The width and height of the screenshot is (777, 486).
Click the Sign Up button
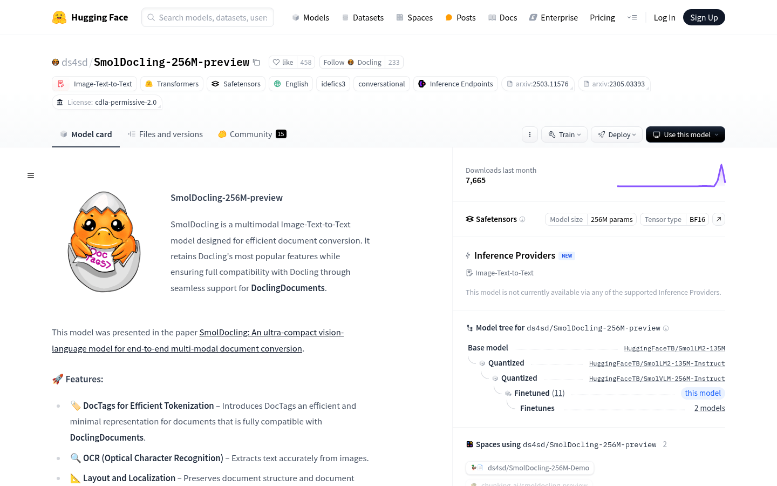click(704, 17)
